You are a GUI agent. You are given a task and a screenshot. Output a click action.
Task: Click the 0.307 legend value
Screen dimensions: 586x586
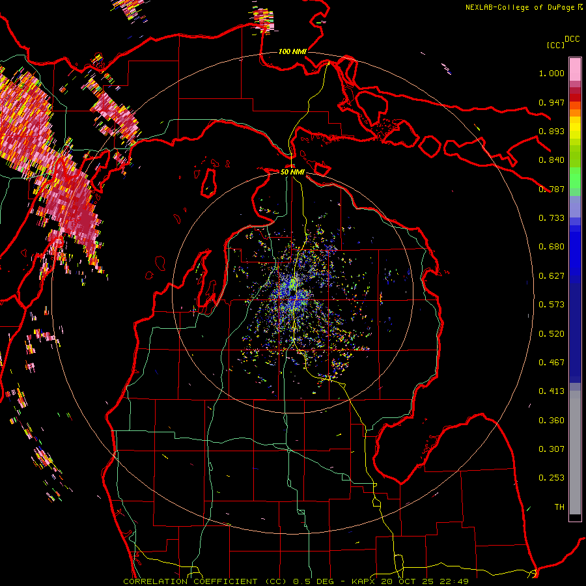pos(551,449)
